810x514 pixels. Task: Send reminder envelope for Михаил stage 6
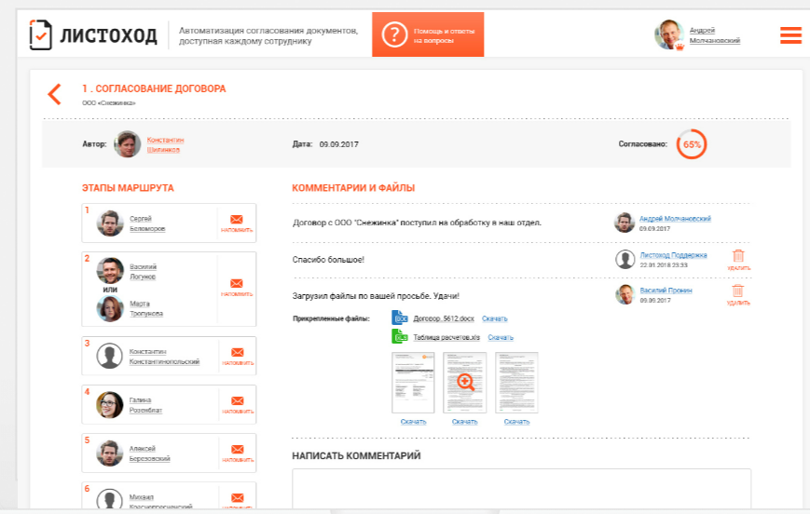click(x=238, y=498)
